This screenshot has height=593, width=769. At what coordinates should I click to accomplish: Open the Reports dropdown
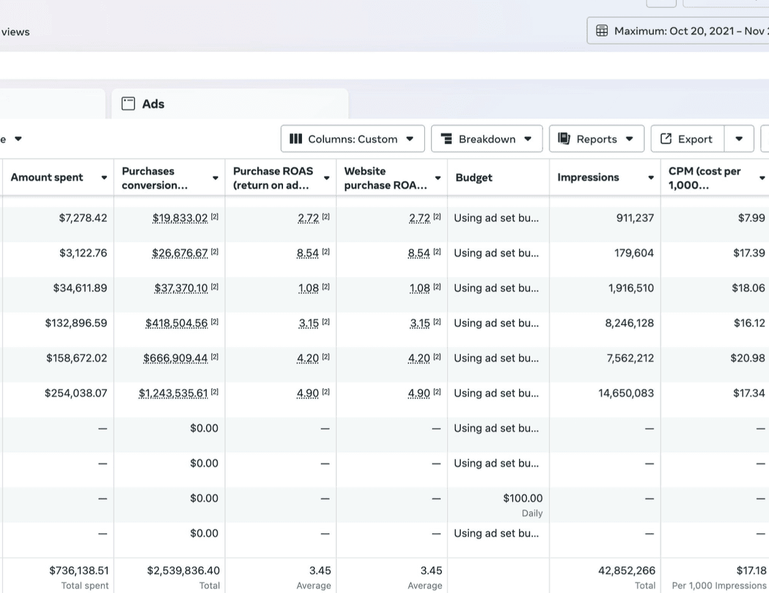tap(596, 139)
